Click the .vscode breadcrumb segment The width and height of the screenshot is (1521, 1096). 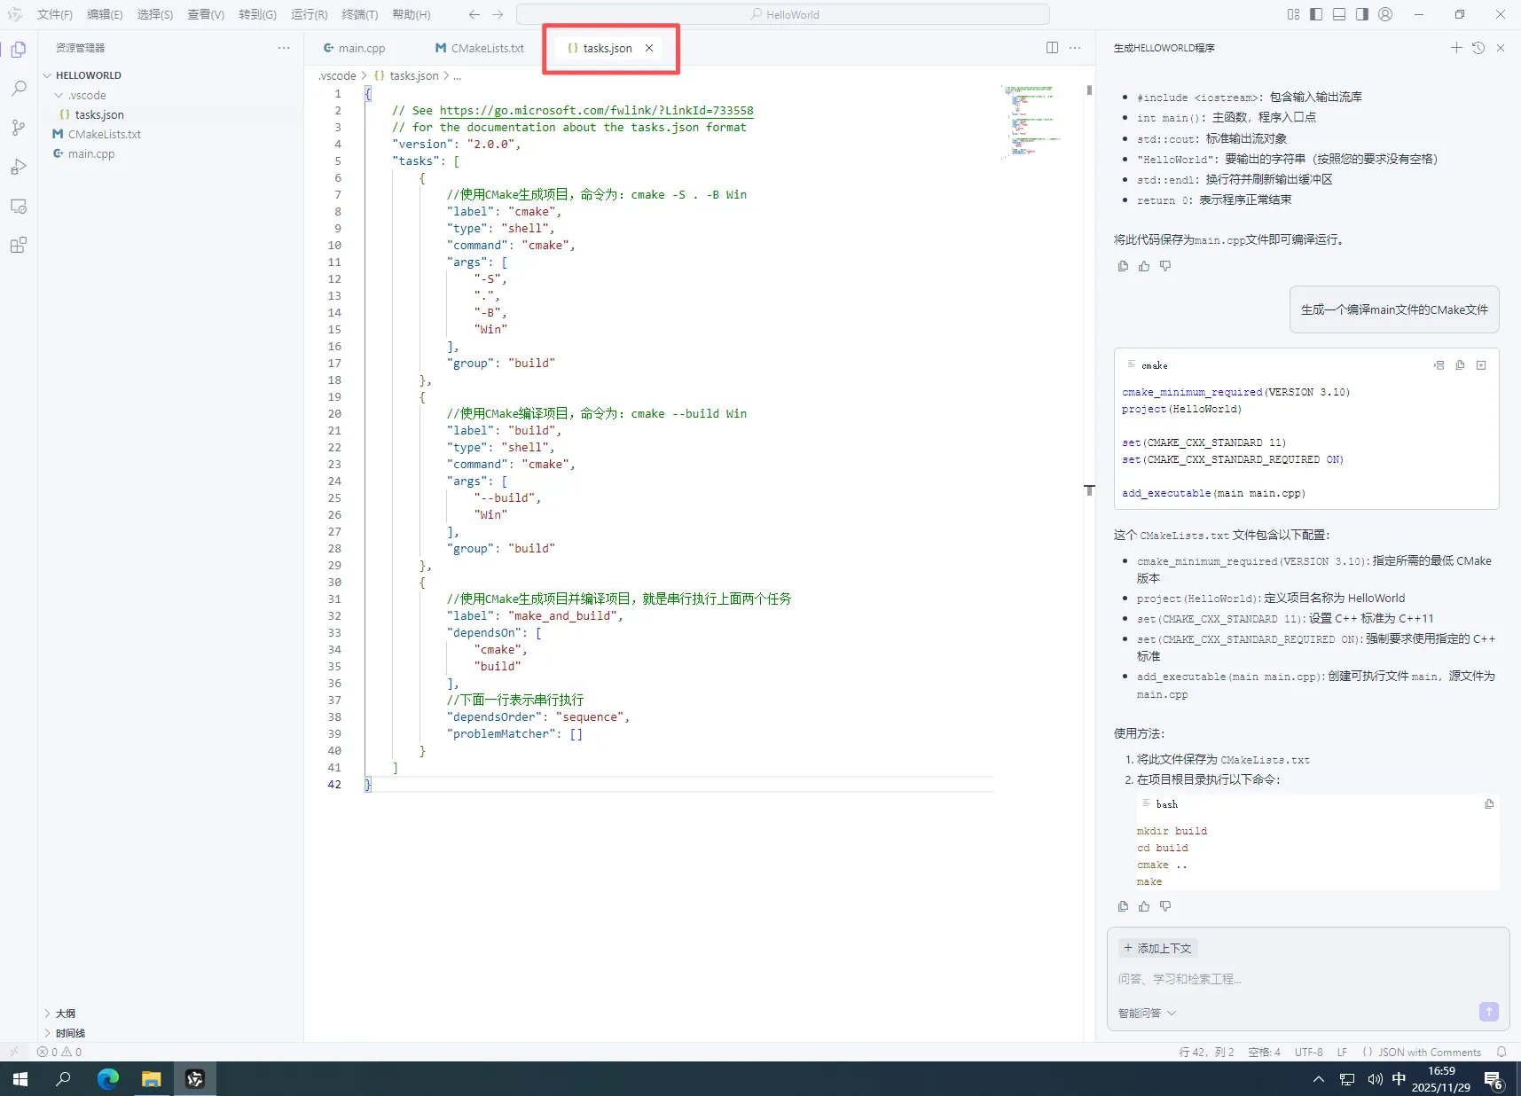338,75
